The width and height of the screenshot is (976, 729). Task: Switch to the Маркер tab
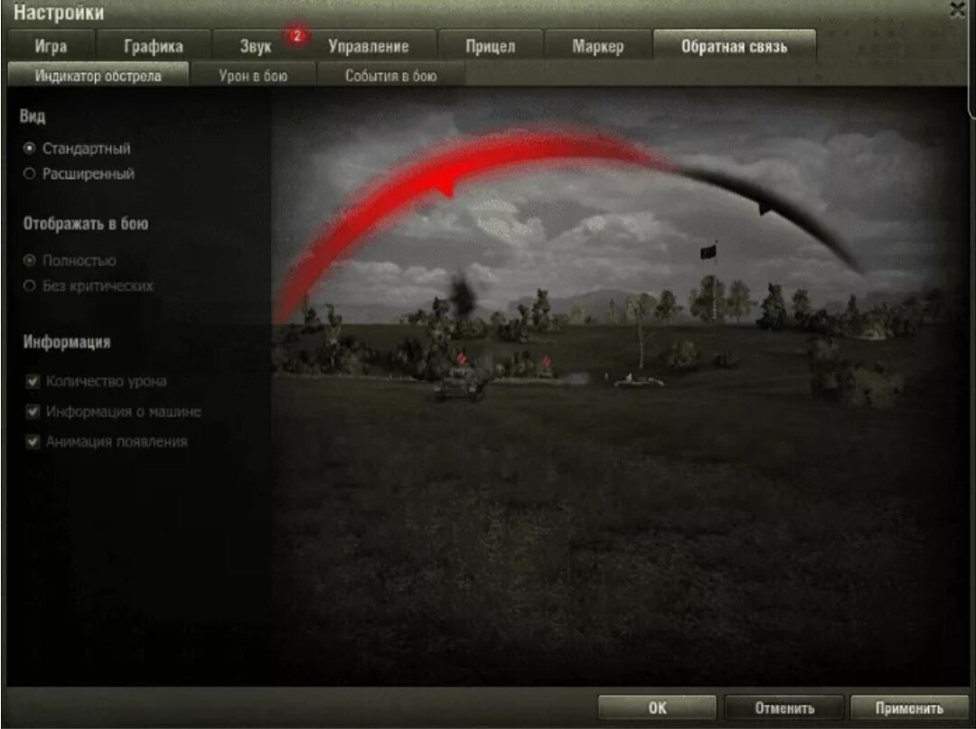tap(597, 46)
